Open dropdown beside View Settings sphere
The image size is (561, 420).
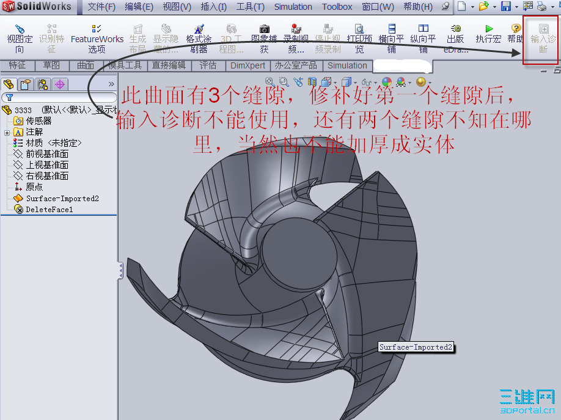pyautogui.click(x=430, y=83)
